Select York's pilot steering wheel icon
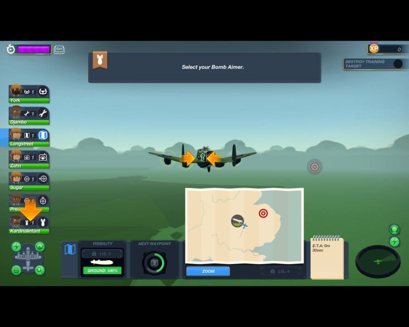 pos(43,91)
